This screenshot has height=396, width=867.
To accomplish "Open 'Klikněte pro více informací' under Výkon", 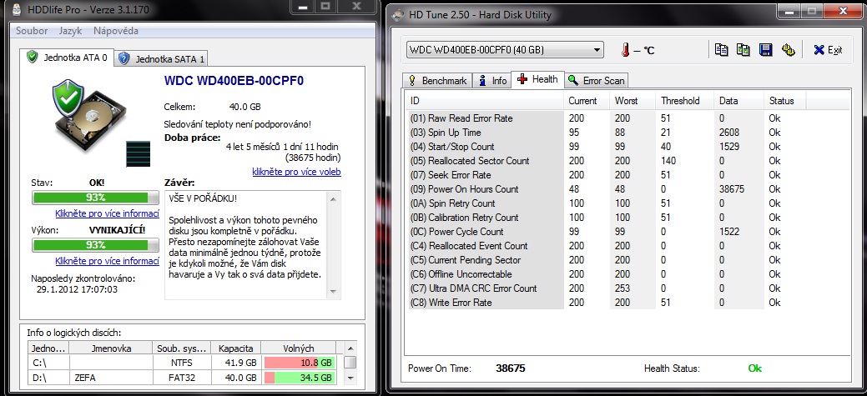I will 108,261.
